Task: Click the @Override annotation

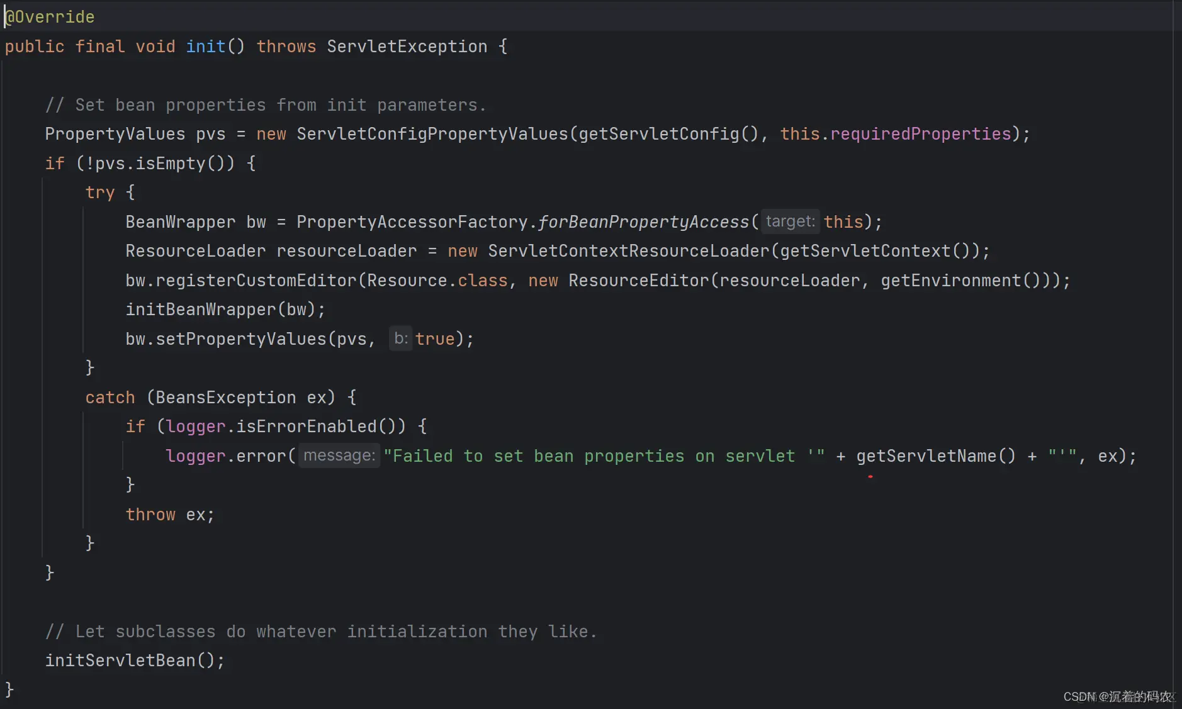Action: pos(50,17)
